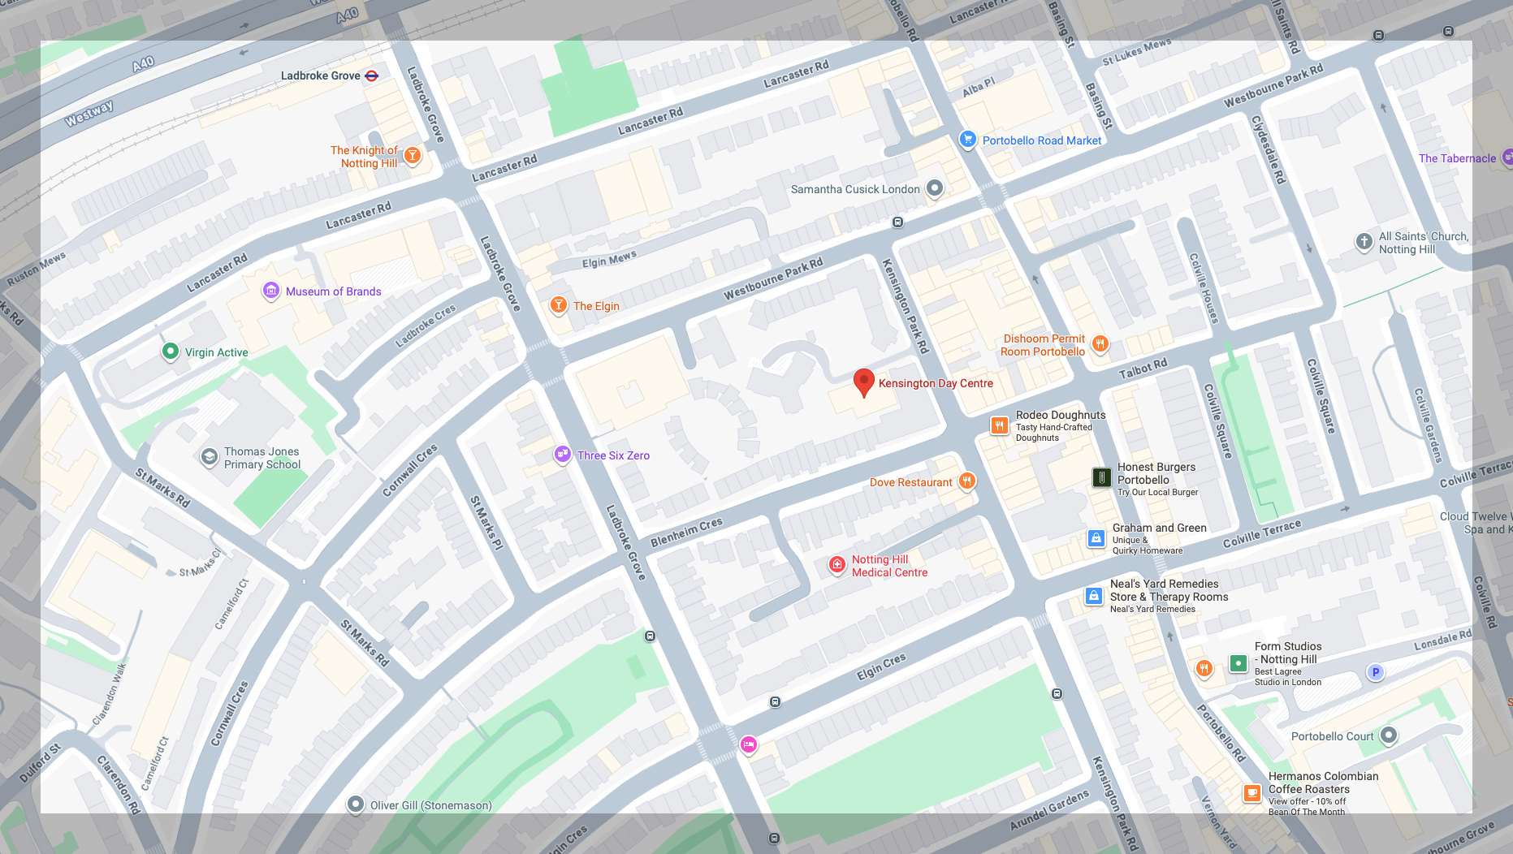Click the Dove Restaurant orange icon
The height and width of the screenshot is (854, 1513).
966,481
